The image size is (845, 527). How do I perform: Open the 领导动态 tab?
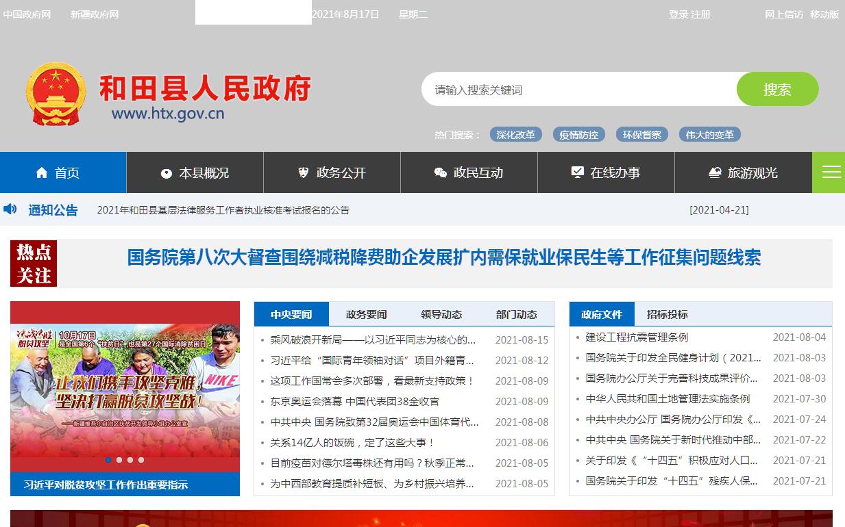[x=441, y=314]
